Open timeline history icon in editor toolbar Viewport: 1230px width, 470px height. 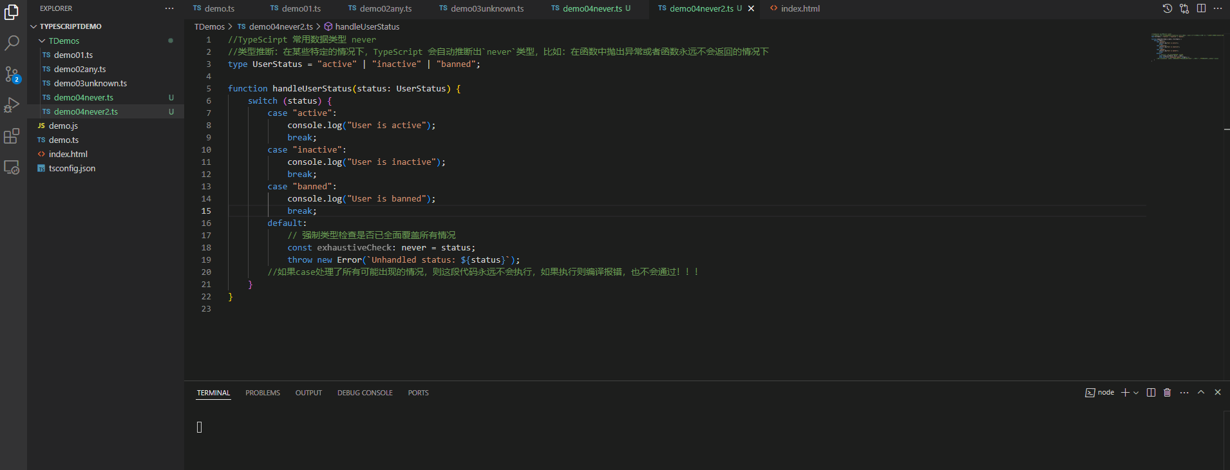click(x=1168, y=8)
